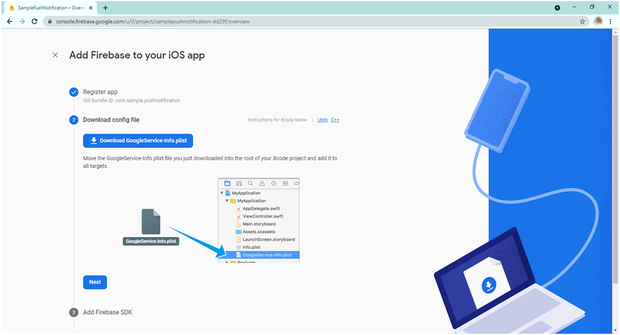Collapse the MyApplication project root triangle
This screenshot has width=620, height=335.
pyautogui.click(x=222, y=193)
